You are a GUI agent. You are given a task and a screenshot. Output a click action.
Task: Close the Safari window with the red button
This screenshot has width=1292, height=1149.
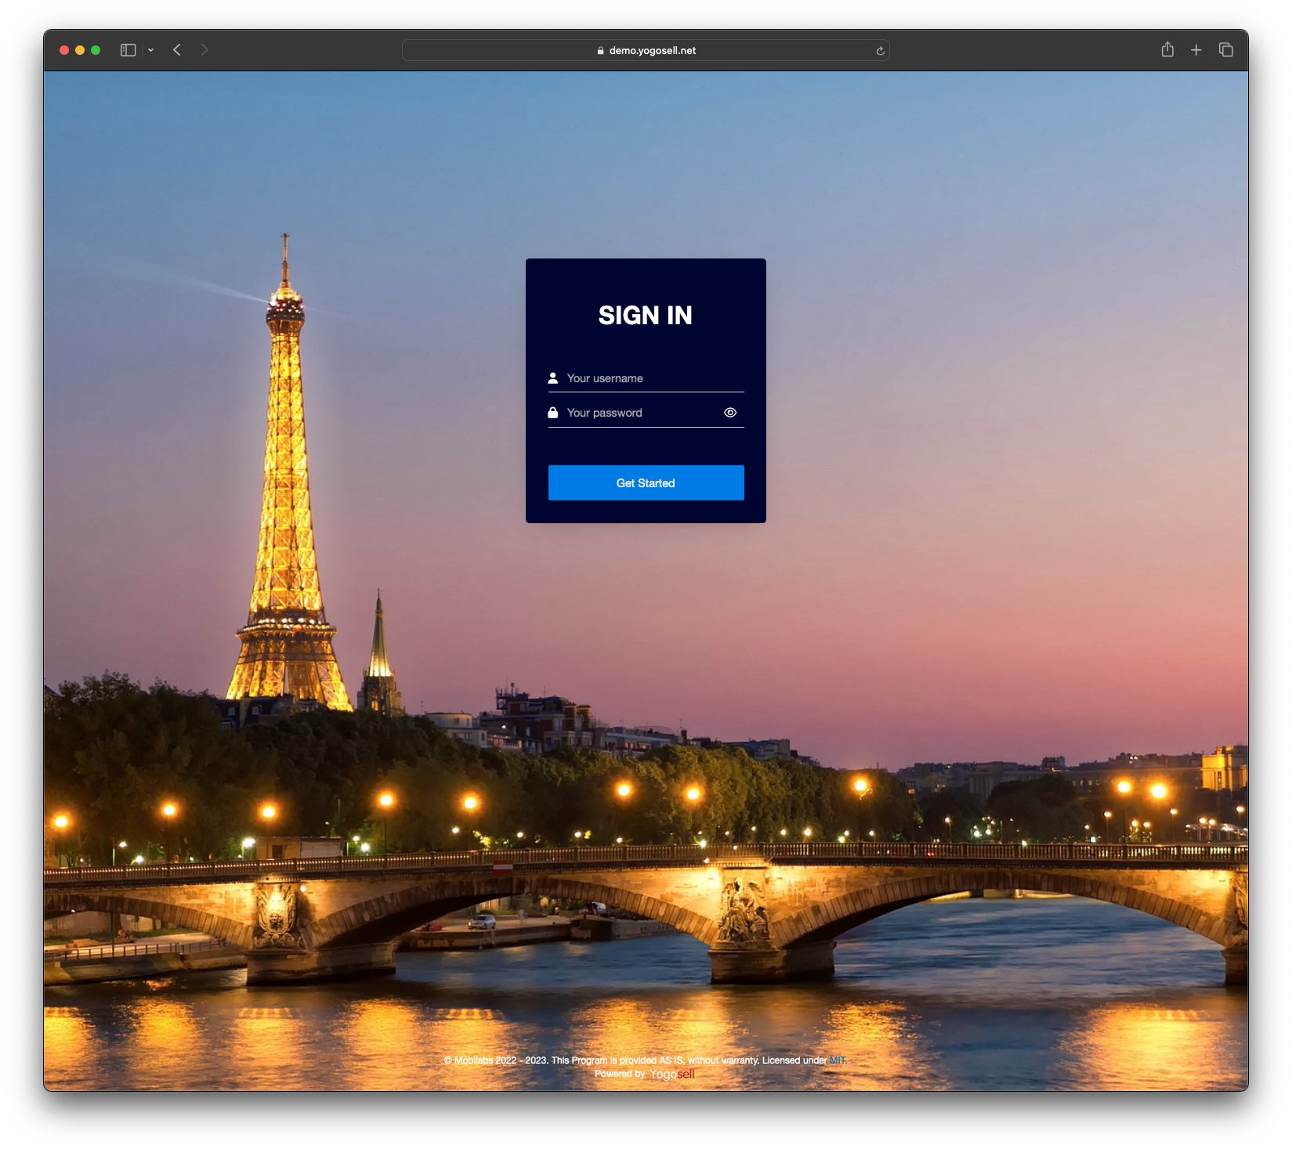pos(64,50)
